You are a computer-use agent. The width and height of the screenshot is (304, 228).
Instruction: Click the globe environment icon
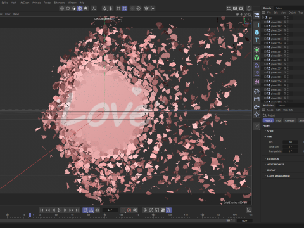(256, 92)
